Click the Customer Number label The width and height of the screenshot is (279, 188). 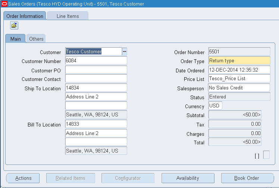coord(41,62)
